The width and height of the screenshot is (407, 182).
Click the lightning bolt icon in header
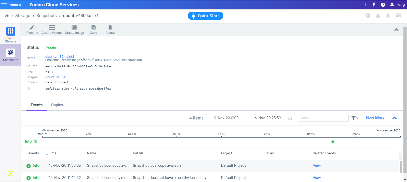(x=374, y=5)
